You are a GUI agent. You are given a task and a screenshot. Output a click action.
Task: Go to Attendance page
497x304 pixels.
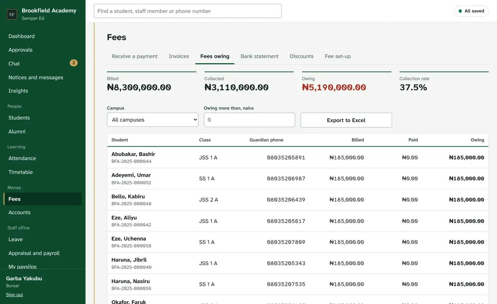coord(43,158)
